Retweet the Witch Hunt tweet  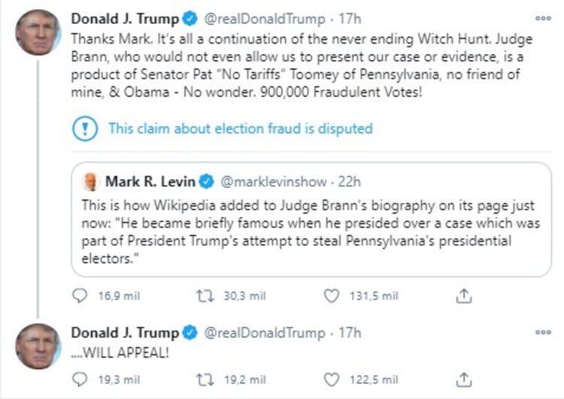205,296
